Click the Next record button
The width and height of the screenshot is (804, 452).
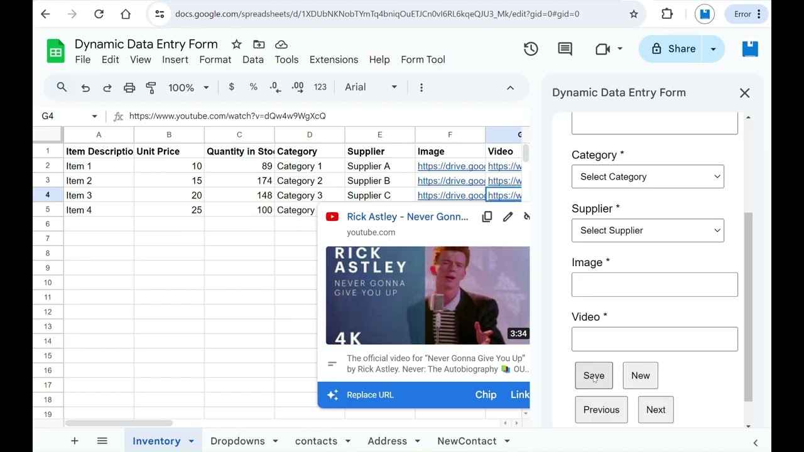(x=656, y=410)
